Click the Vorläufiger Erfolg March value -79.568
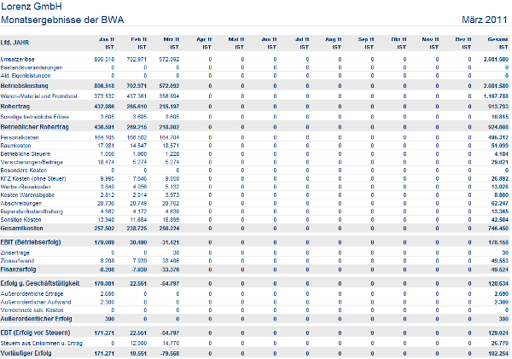Screen dimensions: 512x359 (x=170, y=353)
